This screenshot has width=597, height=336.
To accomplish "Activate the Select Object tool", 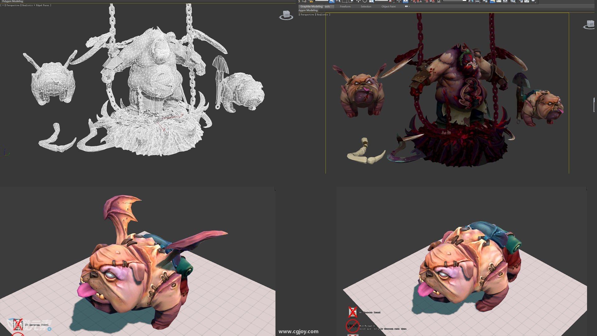I will [332, 1].
